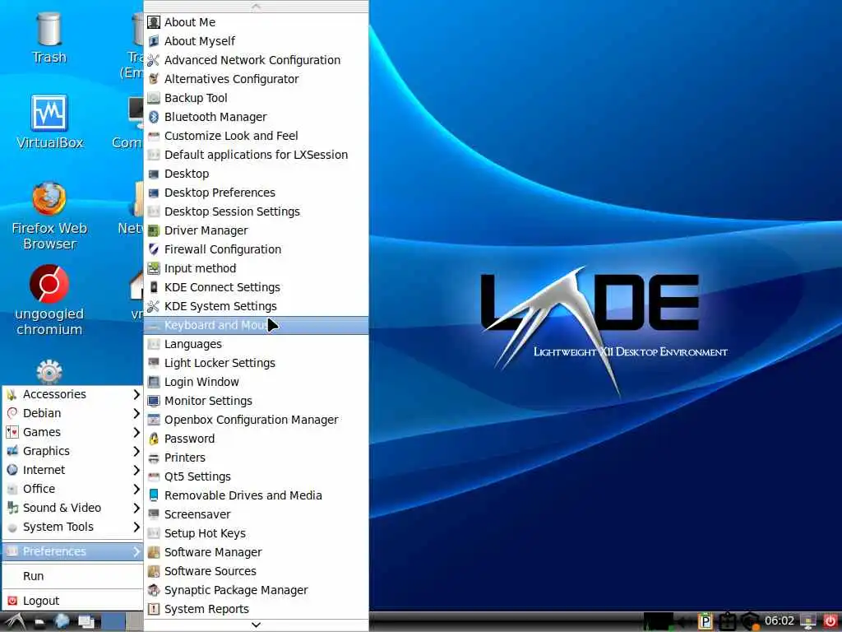
Task: Open About Myself menu entry
Action: pyautogui.click(x=257, y=41)
